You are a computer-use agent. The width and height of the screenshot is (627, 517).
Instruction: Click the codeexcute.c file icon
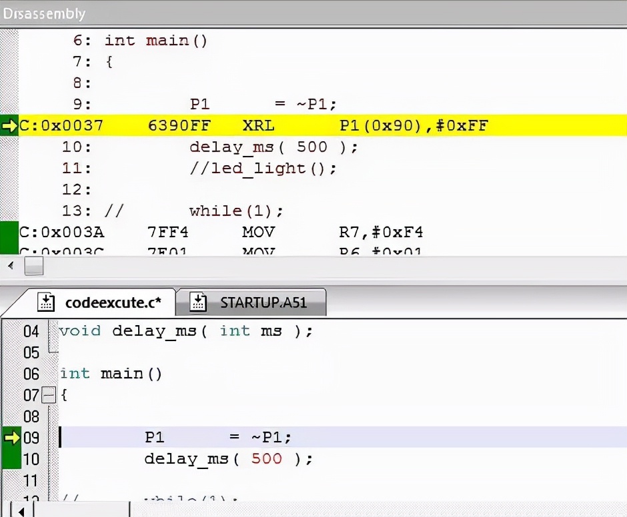[46, 302]
